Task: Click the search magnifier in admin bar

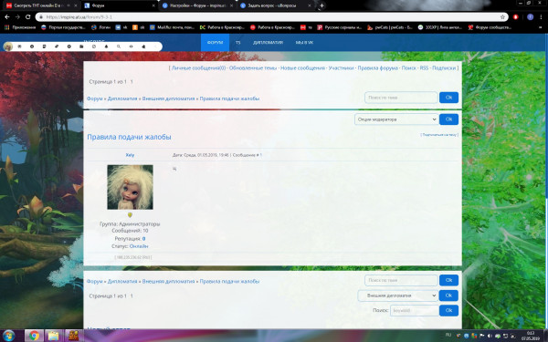Action: pos(119,47)
